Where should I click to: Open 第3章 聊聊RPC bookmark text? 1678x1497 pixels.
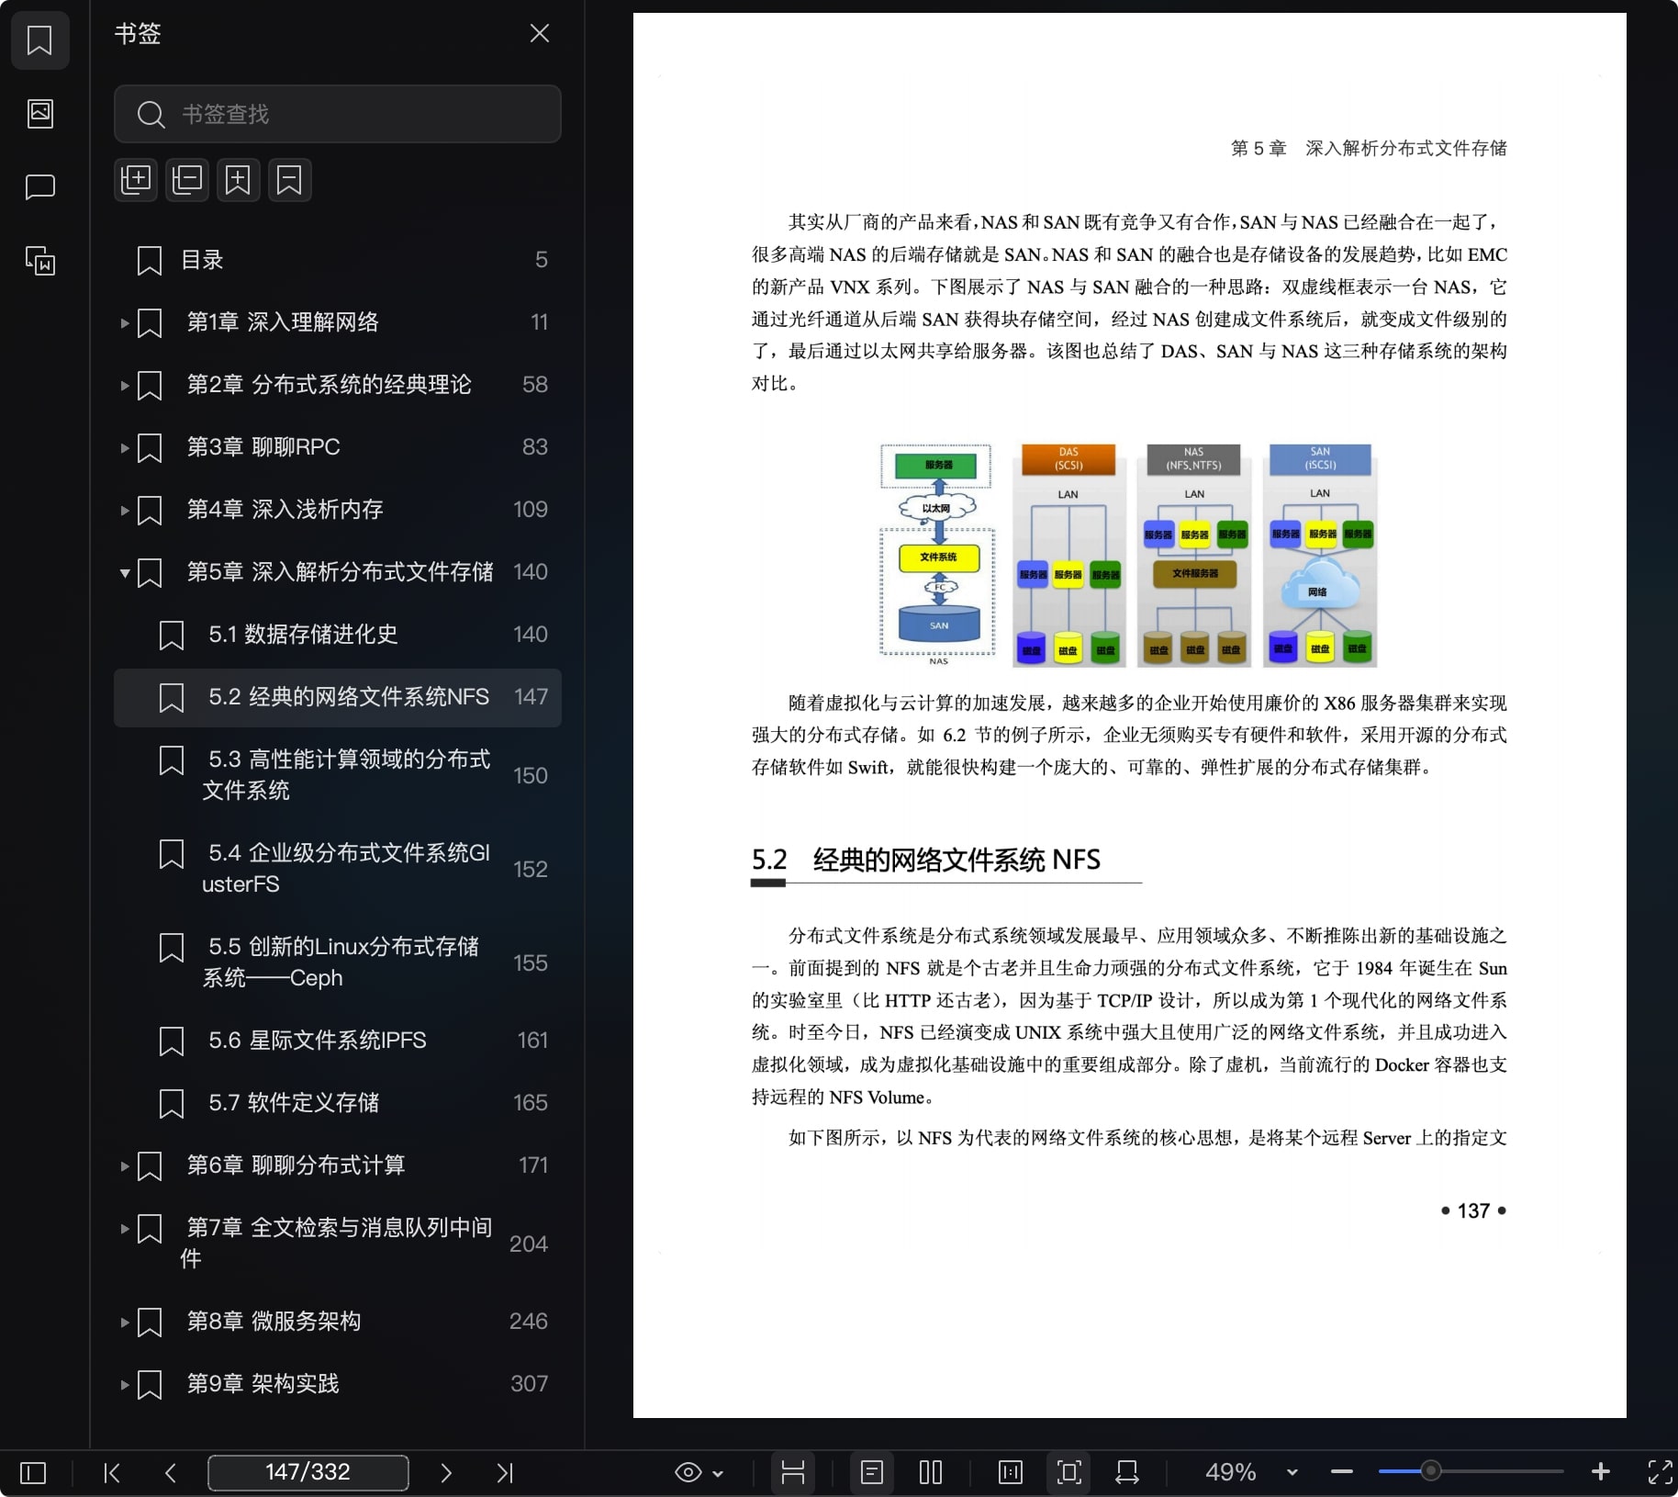(x=263, y=447)
